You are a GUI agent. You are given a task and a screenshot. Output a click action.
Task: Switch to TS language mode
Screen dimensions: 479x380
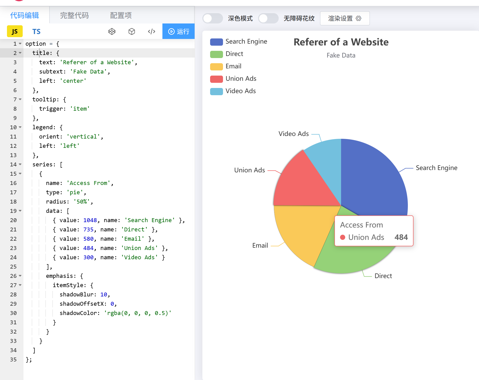36,31
